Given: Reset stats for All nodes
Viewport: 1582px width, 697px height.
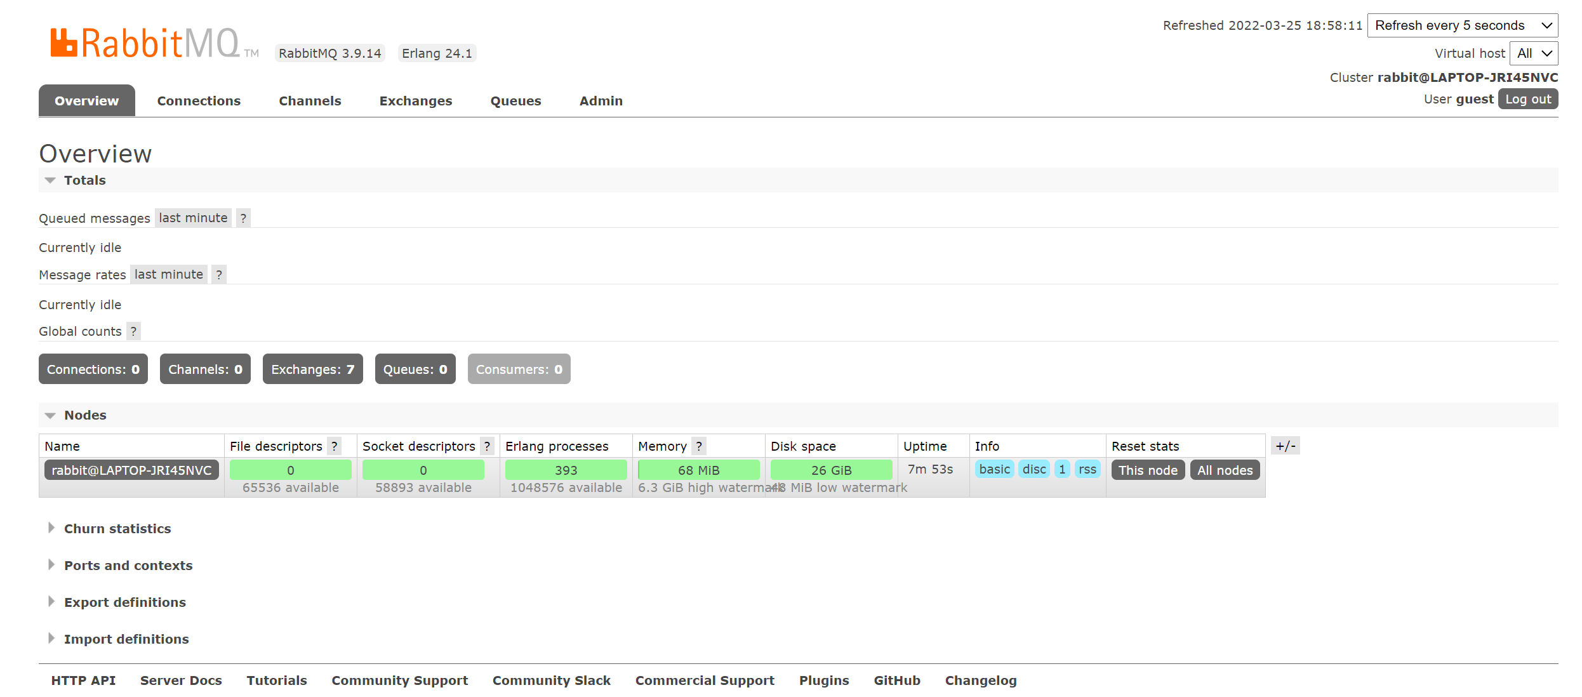Looking at the screenshot, I should (x=1225, y=470).
